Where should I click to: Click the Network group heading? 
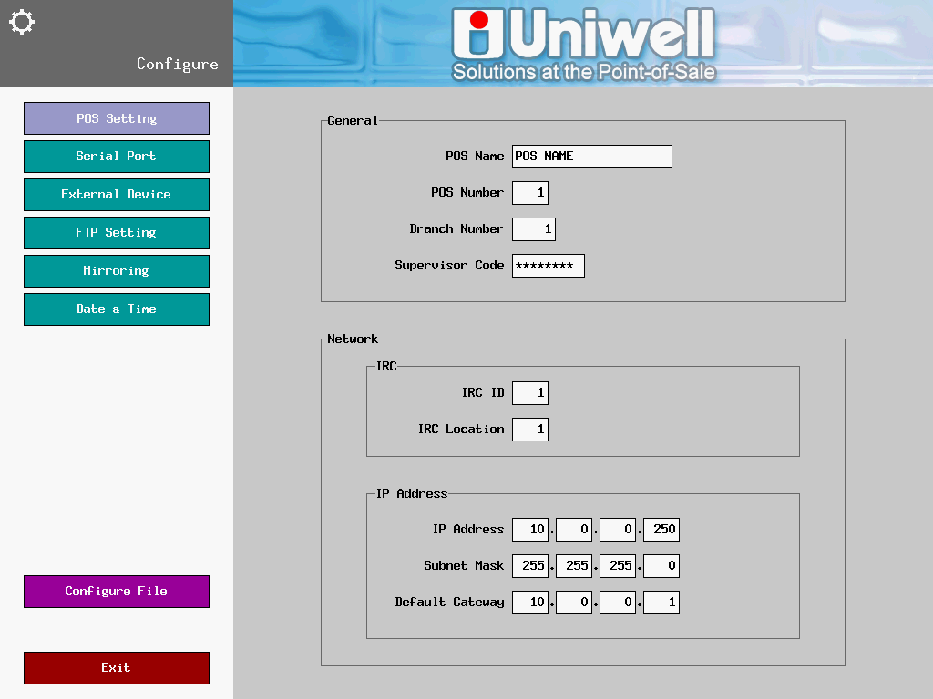[x=353, y=339]
